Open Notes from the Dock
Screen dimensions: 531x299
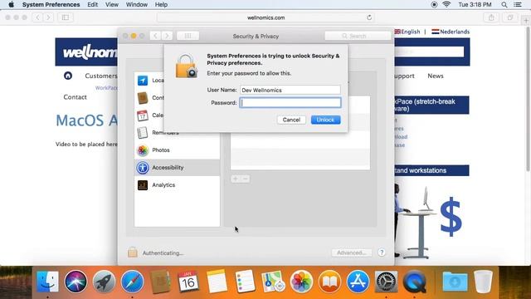217,282
